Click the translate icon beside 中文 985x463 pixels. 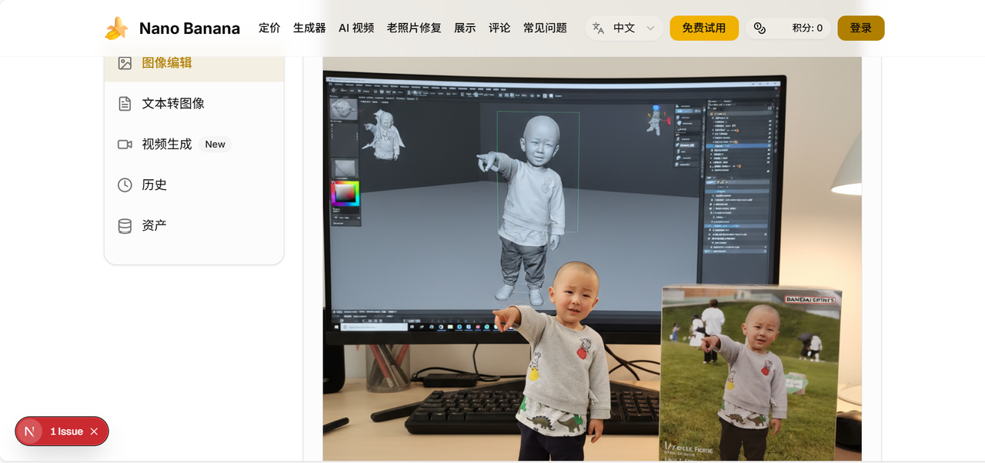pyautogui.click(x=598, y=28)
